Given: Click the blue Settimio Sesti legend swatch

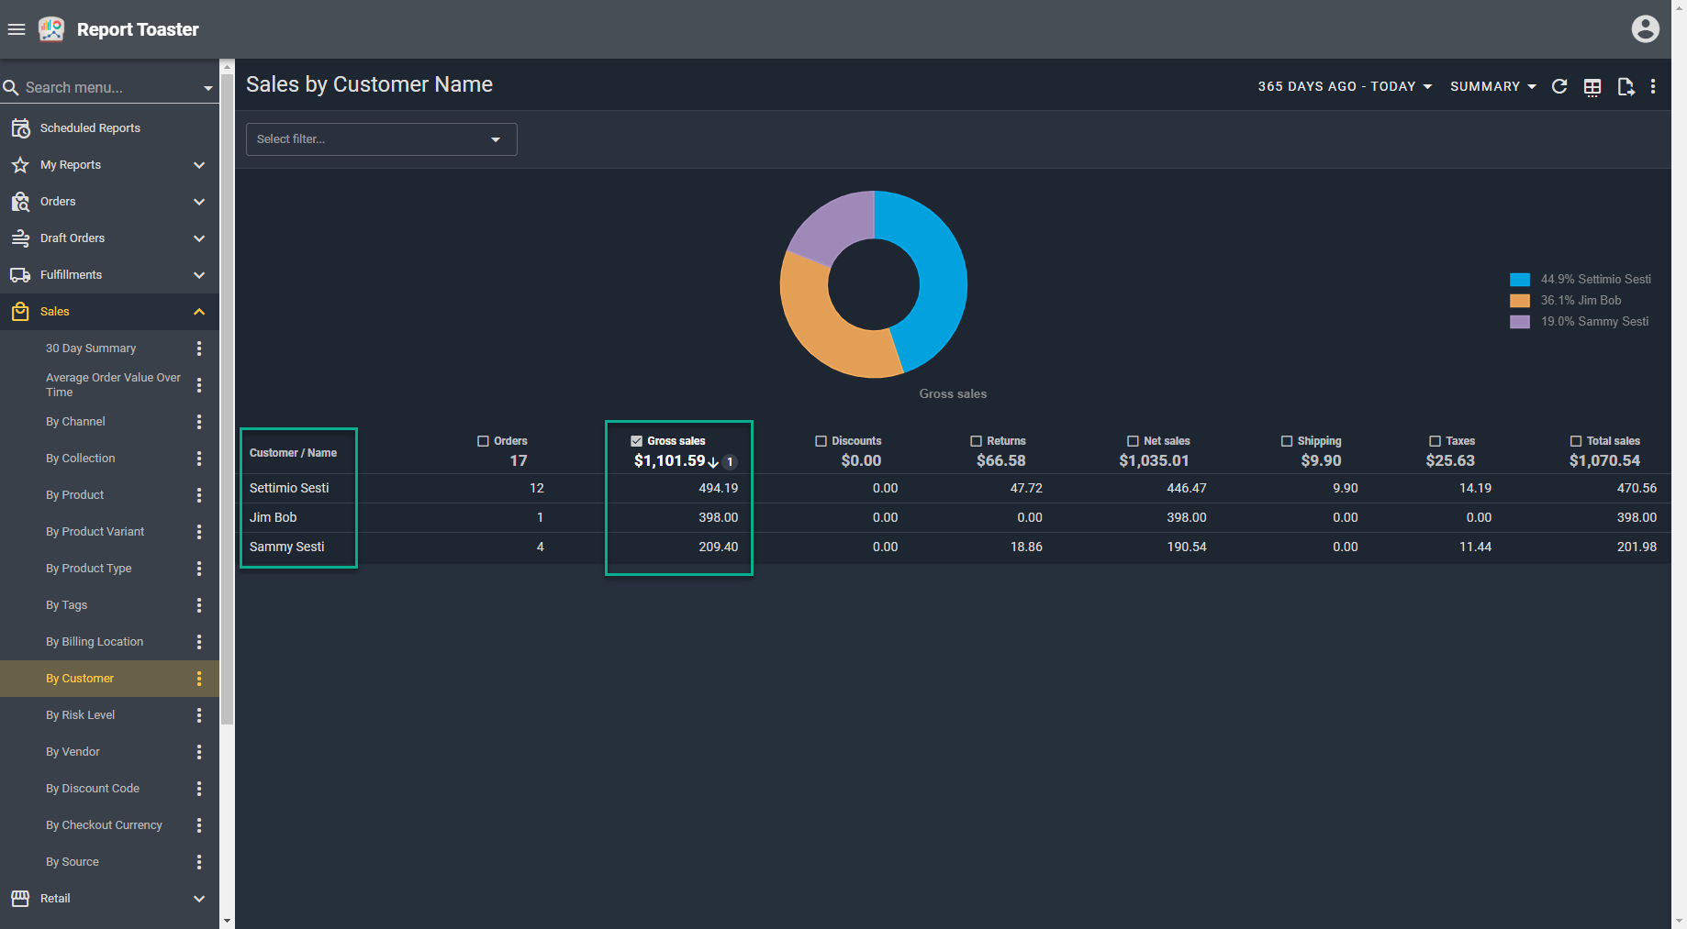Looking at the screenshot, I should [1520, 280].
